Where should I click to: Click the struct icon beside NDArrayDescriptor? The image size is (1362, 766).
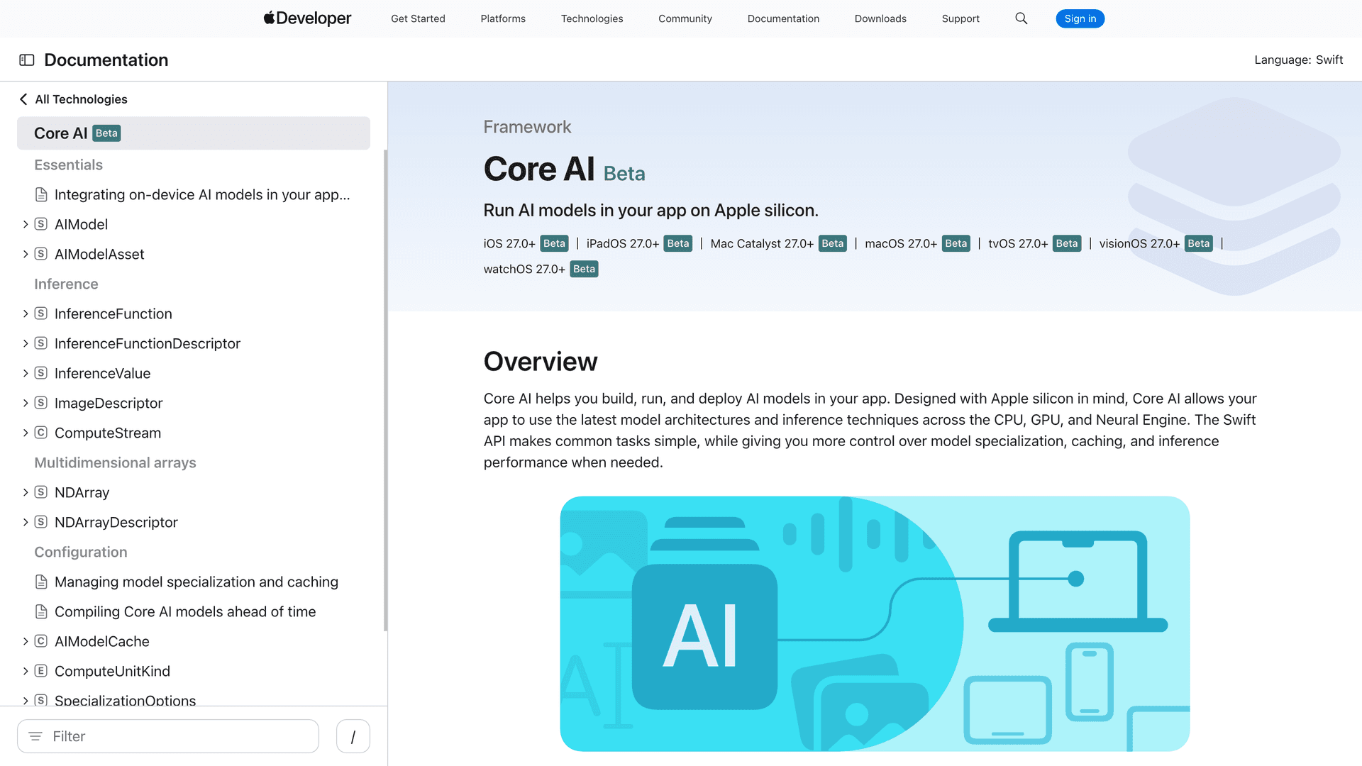coord(41,522)
